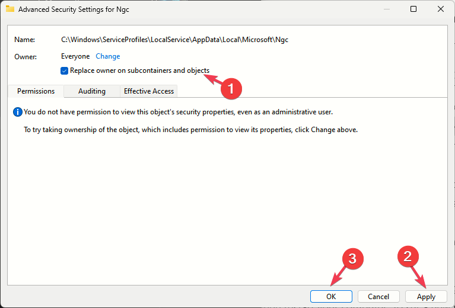
Task: Click the 'You do not have permission' message
Action: pos(178,112)
